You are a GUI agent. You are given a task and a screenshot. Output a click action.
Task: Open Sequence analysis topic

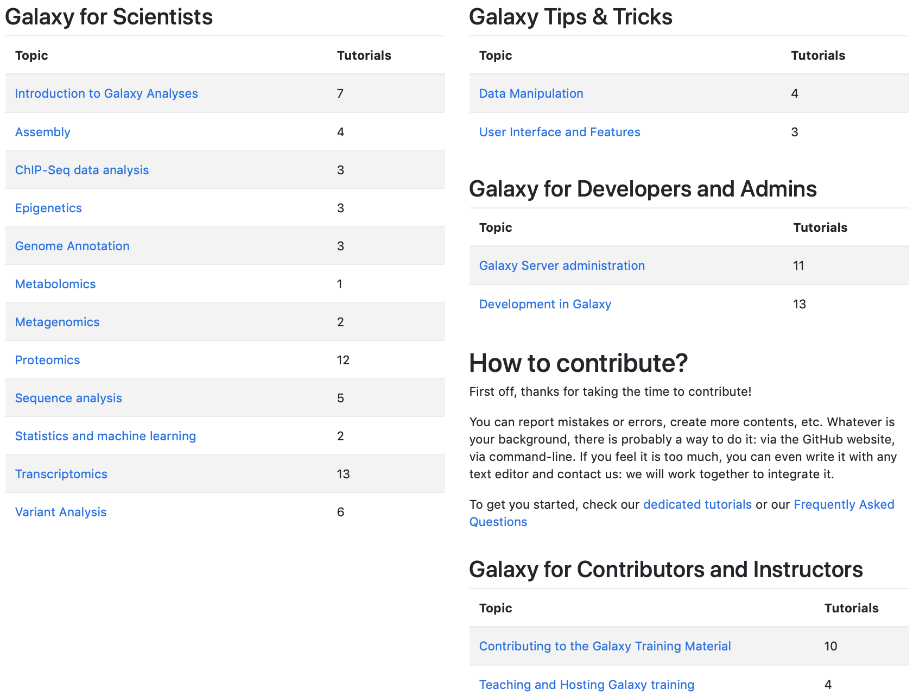68,398
